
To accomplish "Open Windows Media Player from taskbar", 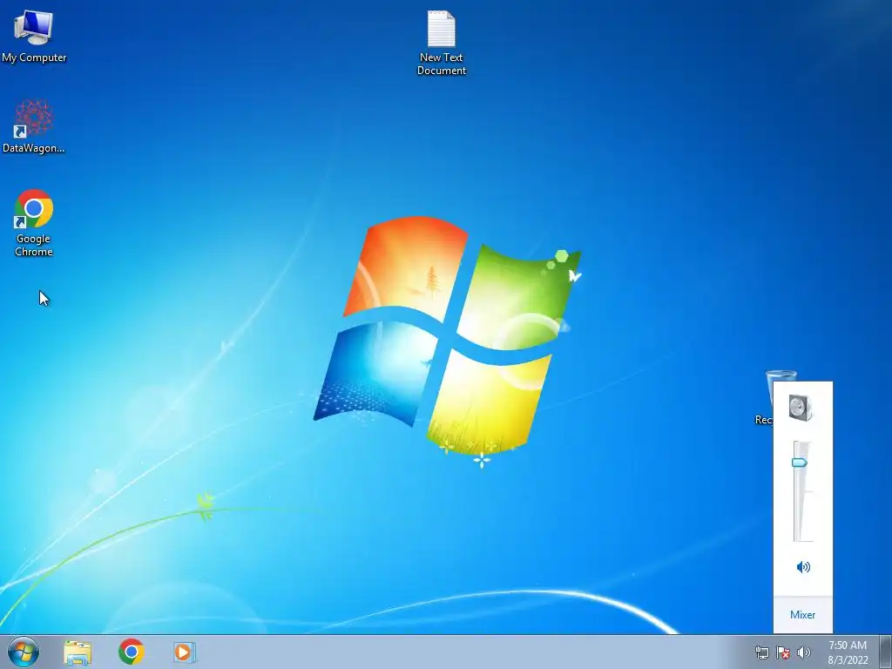I will pyautogui.click(x=185, y=652).
